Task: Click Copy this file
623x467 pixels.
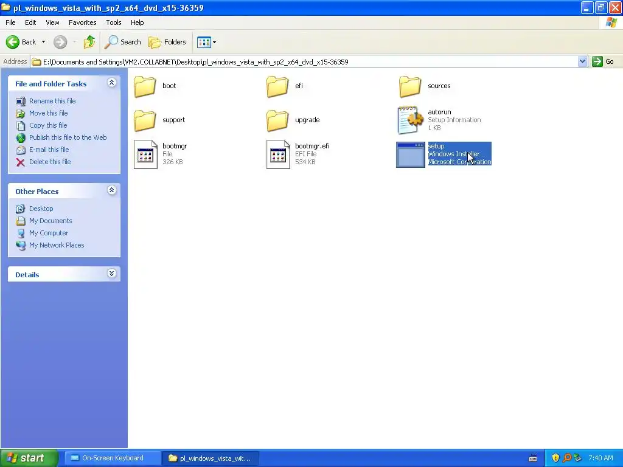Action: point(48,125)
